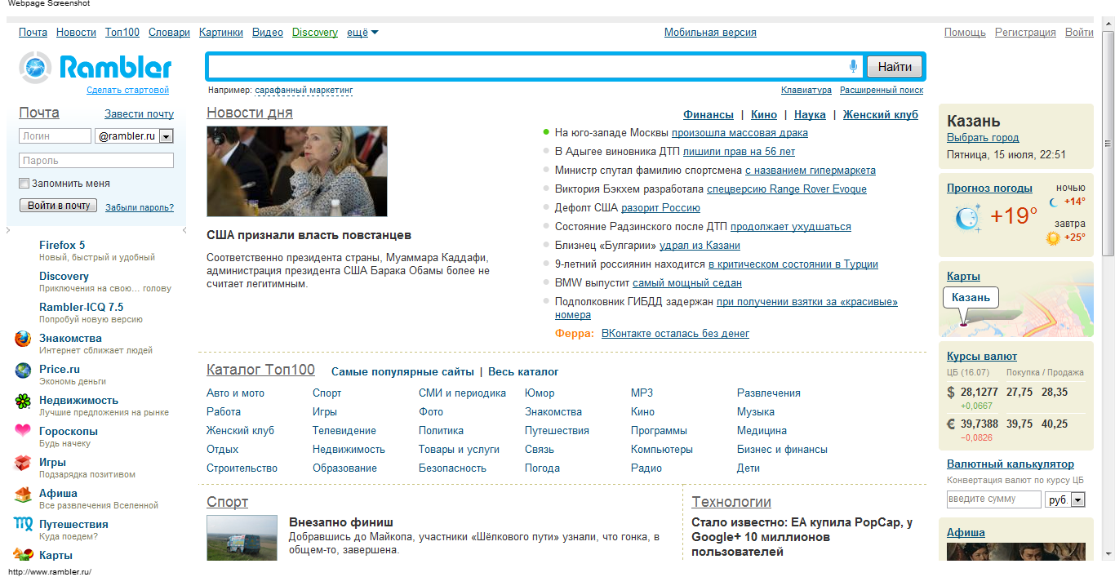Click the Hillary Clinton news photo thumbnail
The image size is (1115, 577).
[296, 171]
